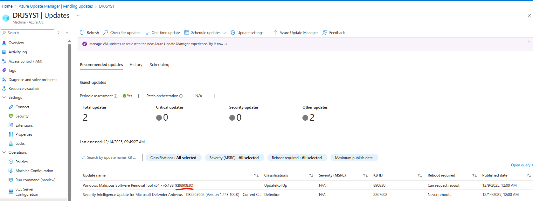Open the ellipsis more options beside title

[x=79, y=16]
